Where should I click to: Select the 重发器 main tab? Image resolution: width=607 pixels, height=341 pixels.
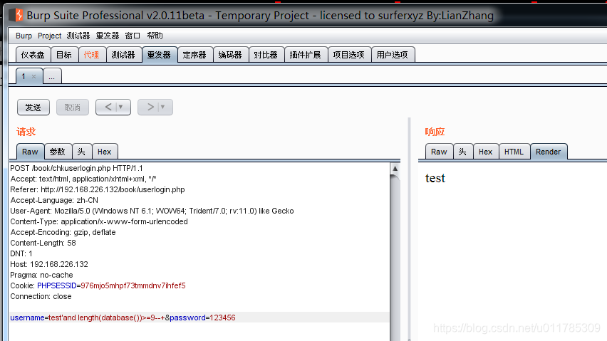(x=159, y=55)
